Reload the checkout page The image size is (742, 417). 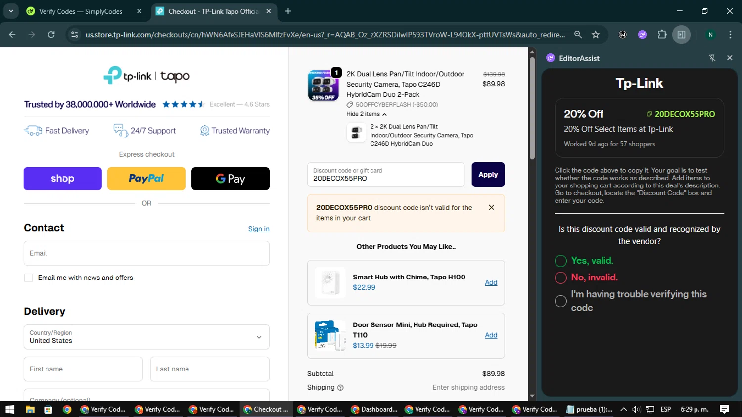[51, 34]
